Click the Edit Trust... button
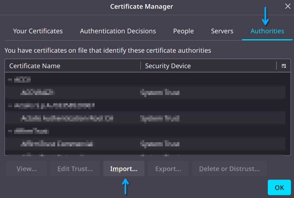 pyautogui.click(x=75, y=169)
